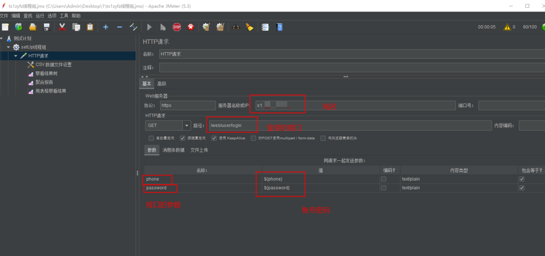Switch to the 参数 tab
Viewport: 545px width, 256px height.
coord(152,150)
